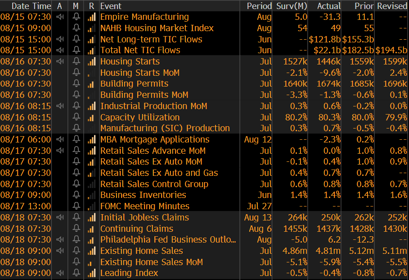
Task: Sort by the Event column header
Action: (x=111, y=6)
